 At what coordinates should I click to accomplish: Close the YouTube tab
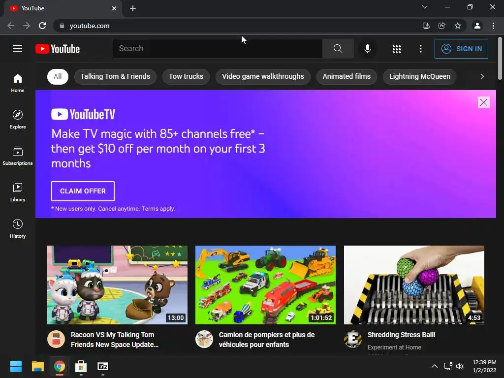114,8
